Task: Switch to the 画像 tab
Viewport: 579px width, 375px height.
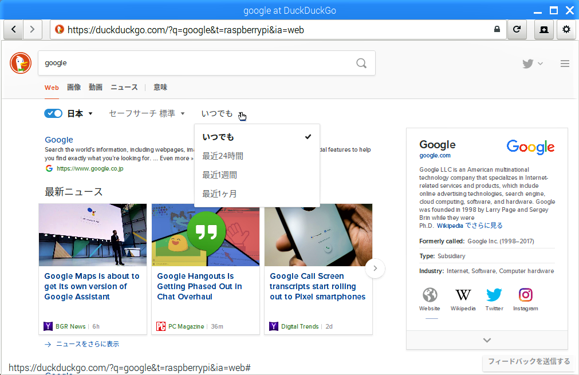Action: tap(74, 88)
